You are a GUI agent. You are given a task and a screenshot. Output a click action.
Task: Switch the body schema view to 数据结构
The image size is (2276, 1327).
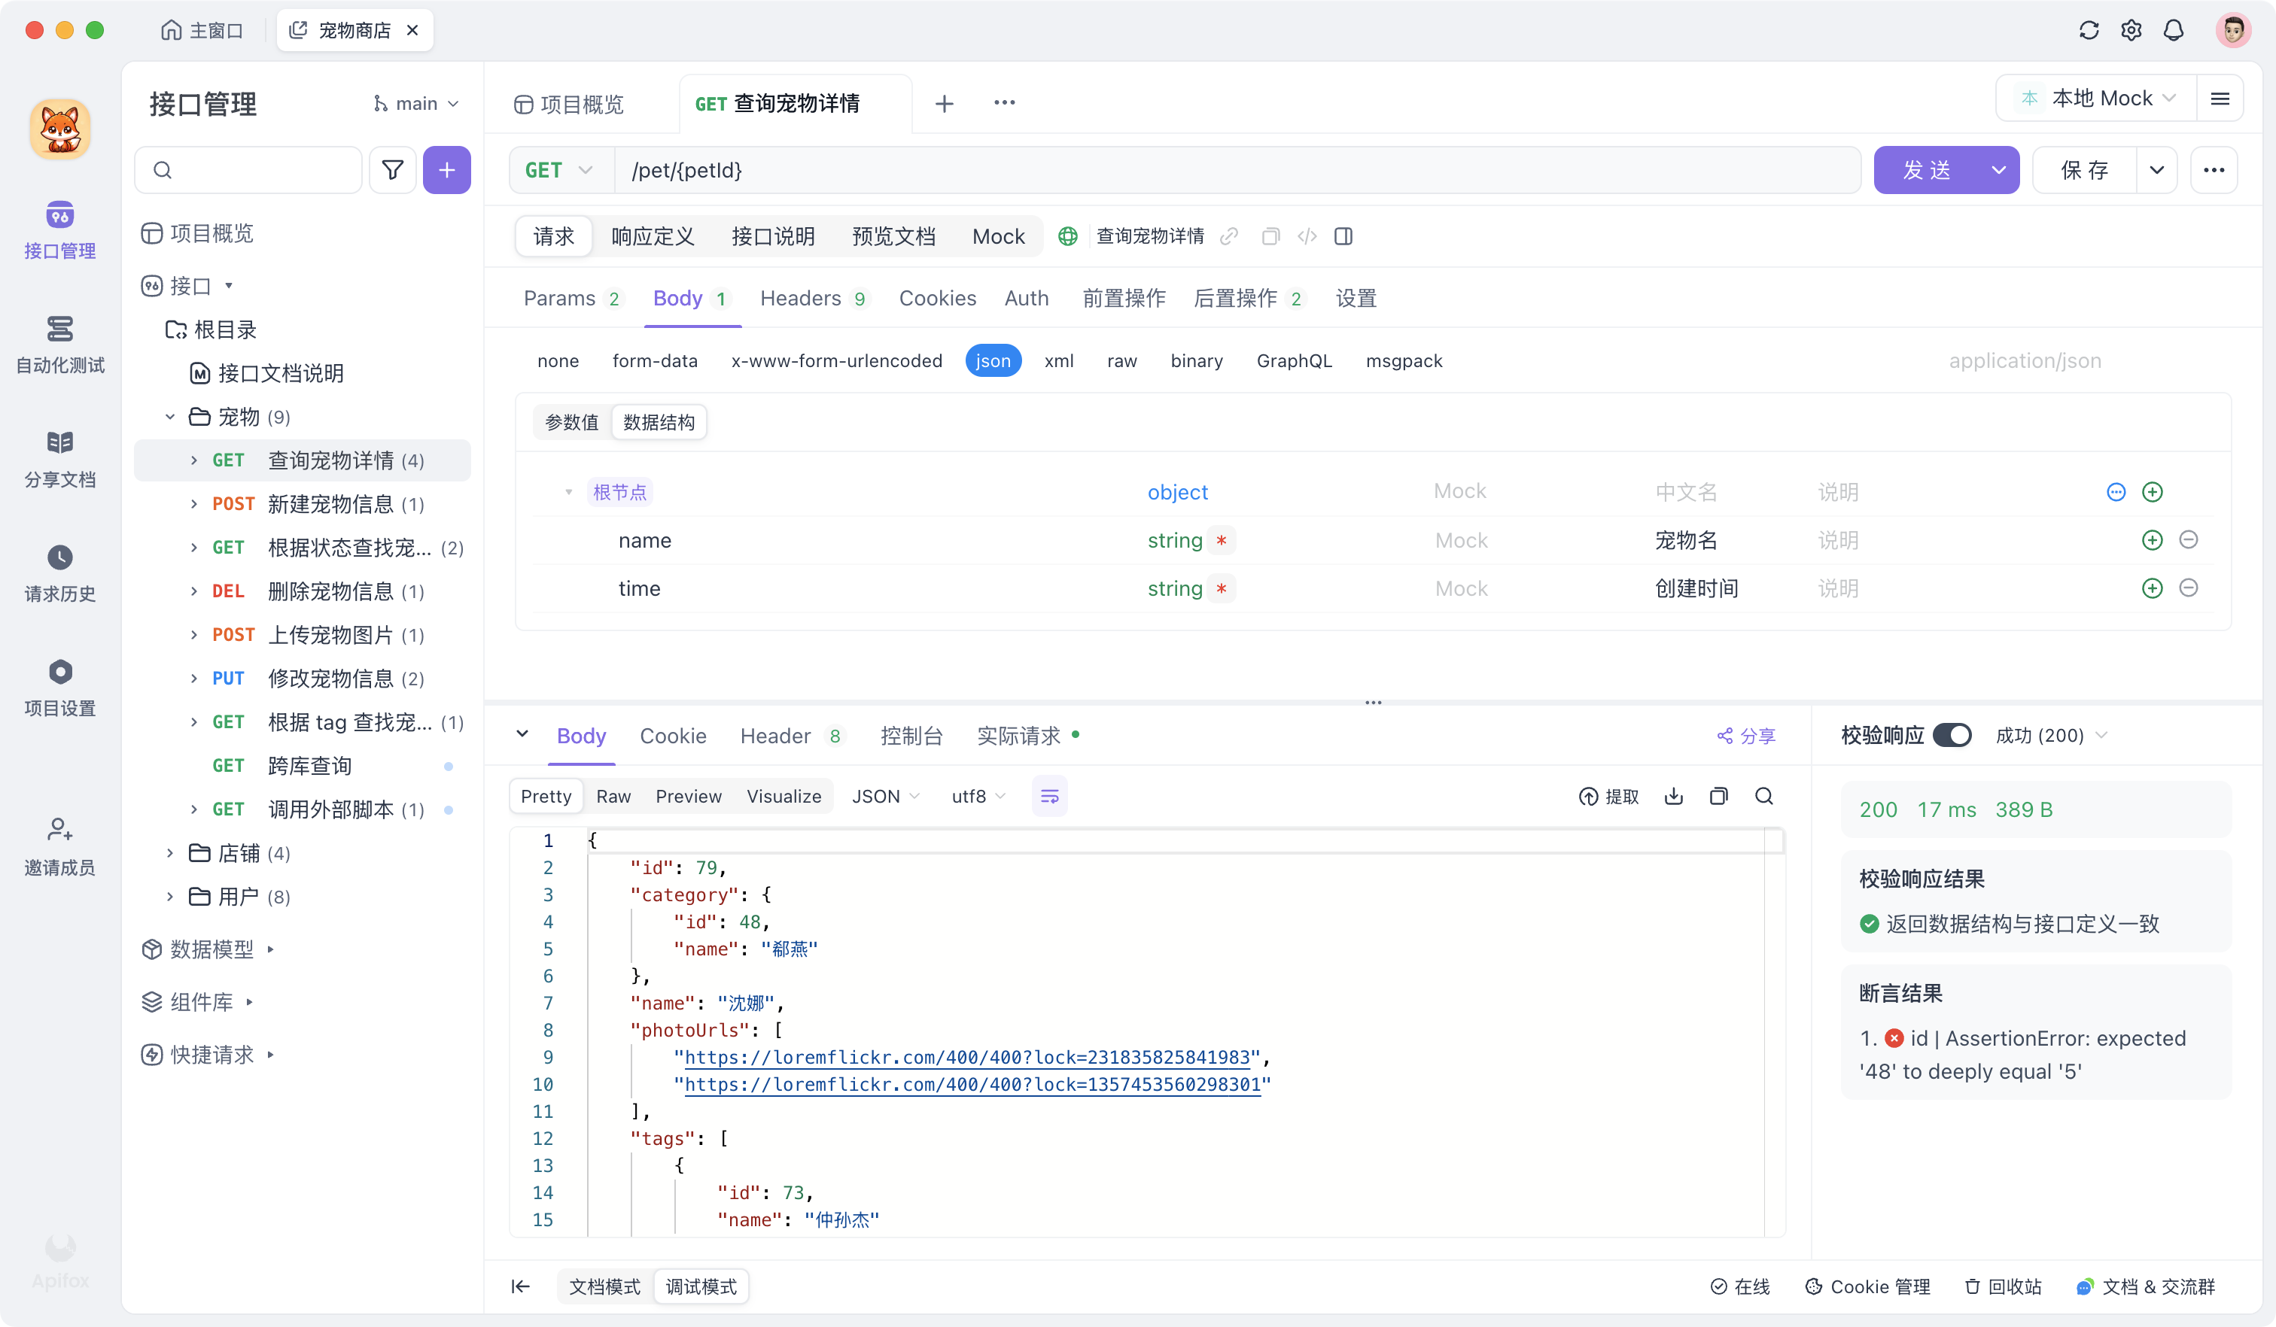click(x=659, y=421)
